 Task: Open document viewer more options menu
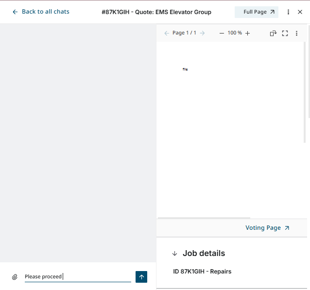click(297, 33)
